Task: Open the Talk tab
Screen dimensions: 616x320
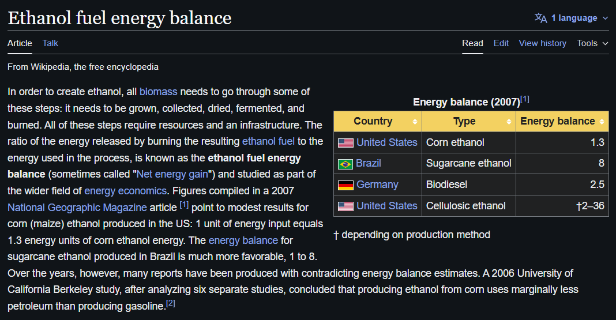Action: click(x=50, y=43)
